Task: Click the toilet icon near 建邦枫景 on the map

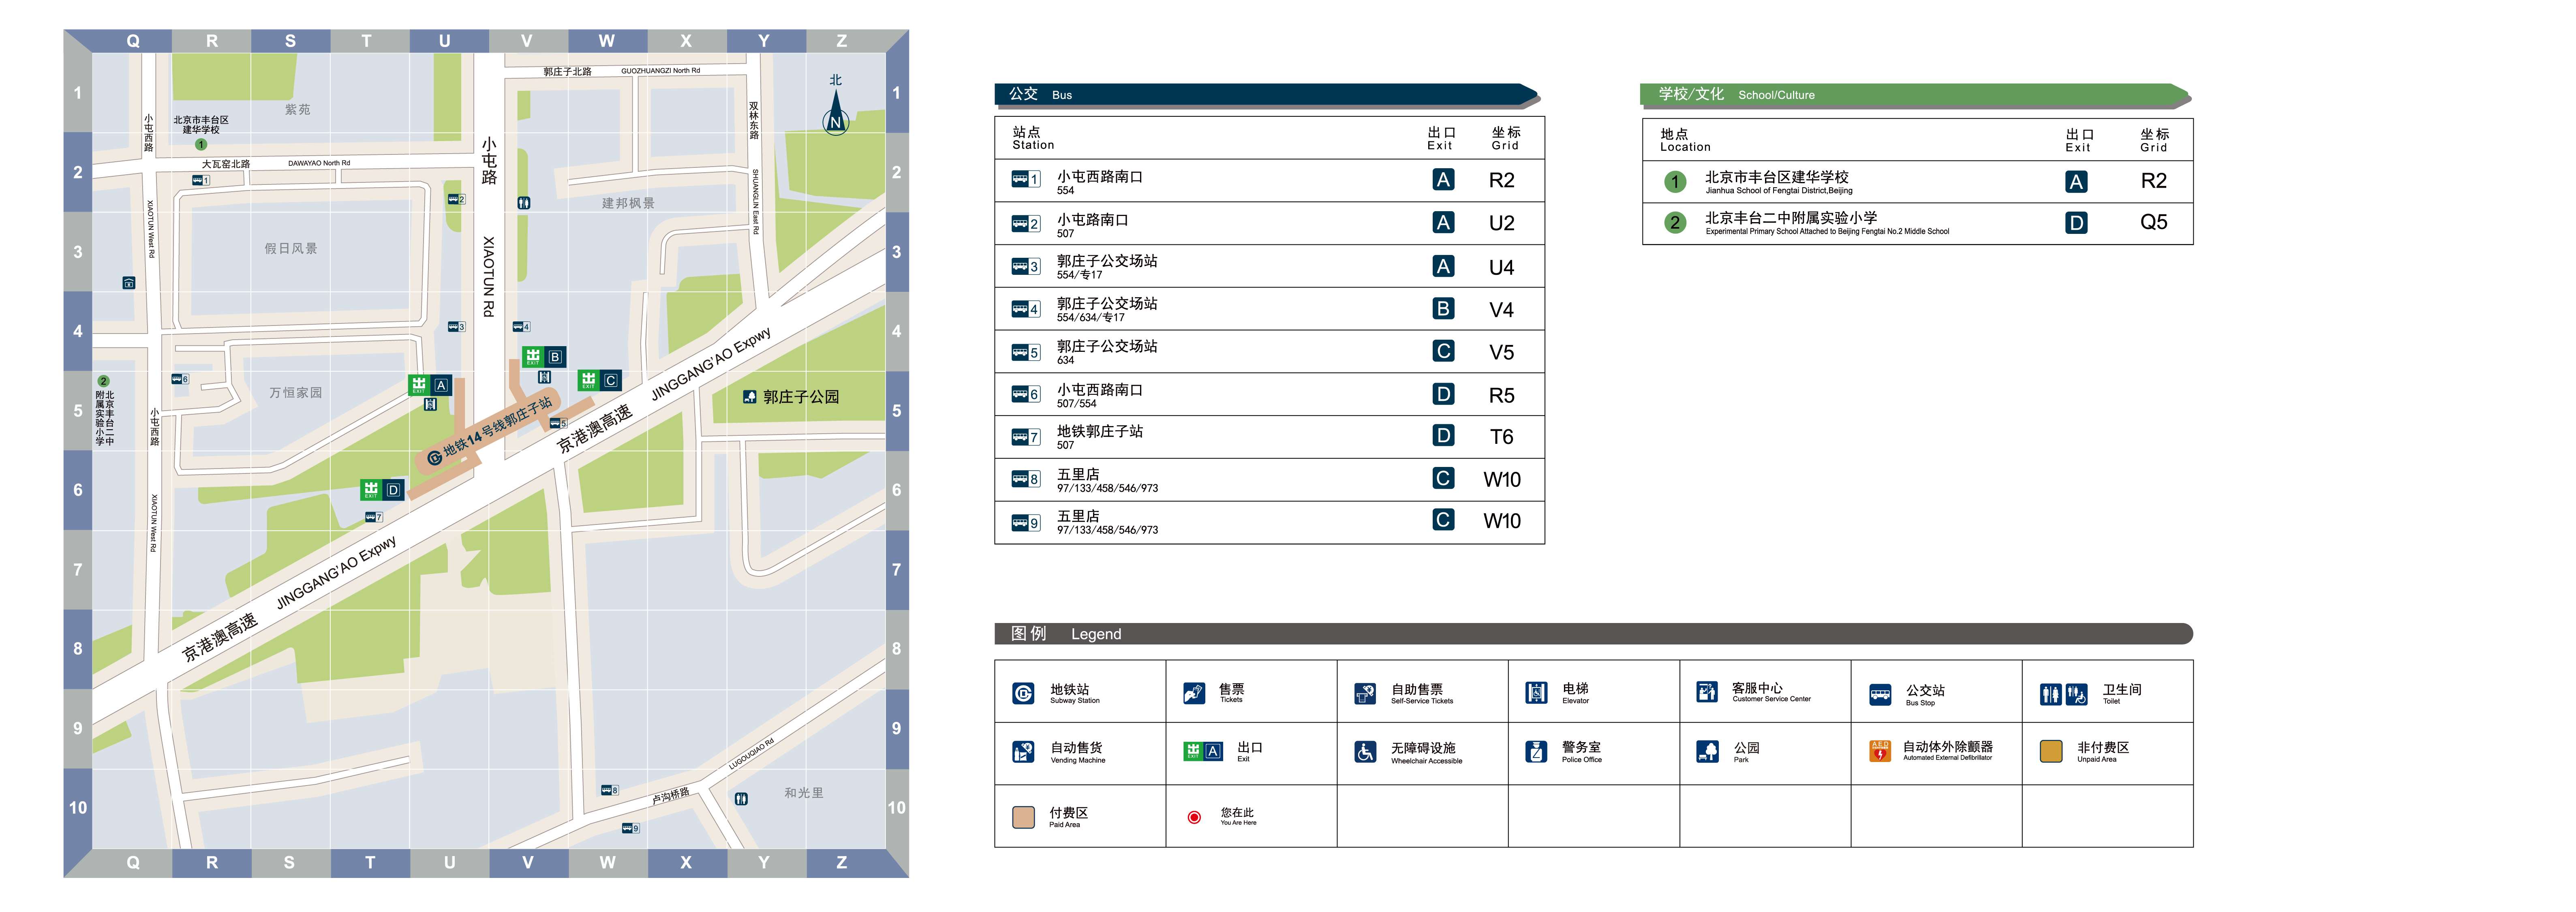Action: pos(524,203)
